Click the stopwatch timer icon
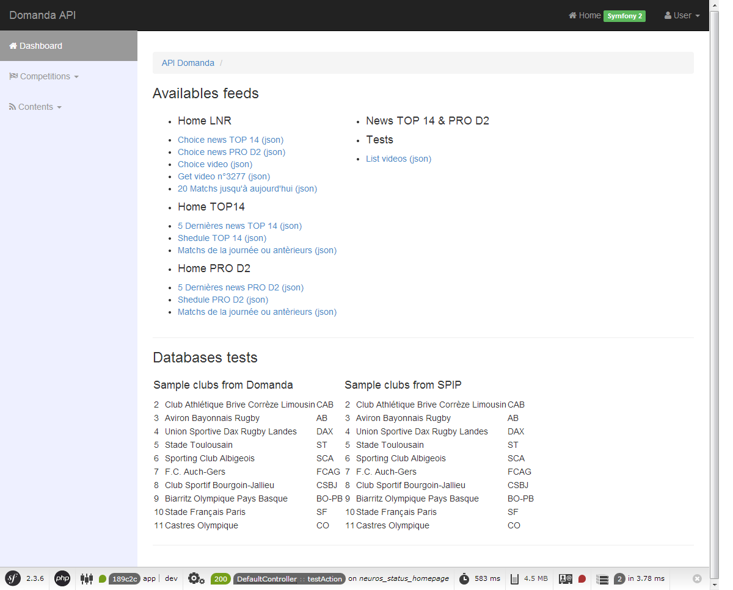 coord(464,578)
